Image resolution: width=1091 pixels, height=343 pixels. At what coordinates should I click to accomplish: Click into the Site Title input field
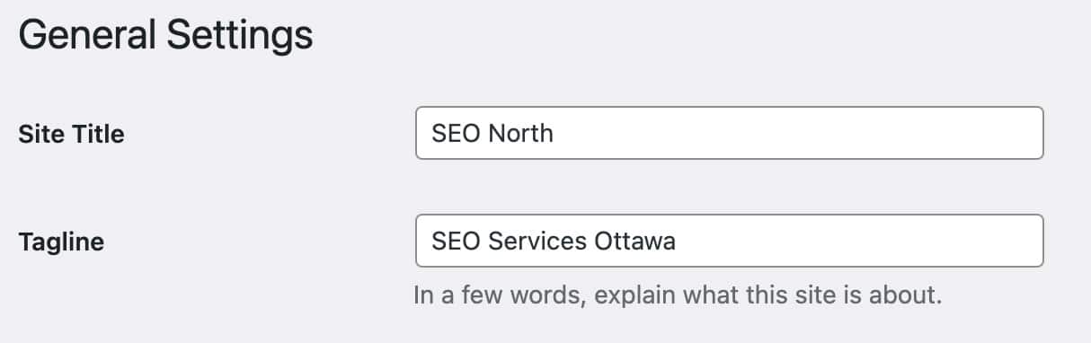tap(729, 133)
